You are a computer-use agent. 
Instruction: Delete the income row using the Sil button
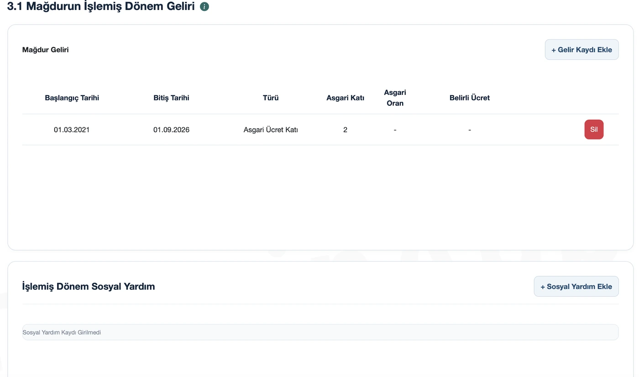594,129
